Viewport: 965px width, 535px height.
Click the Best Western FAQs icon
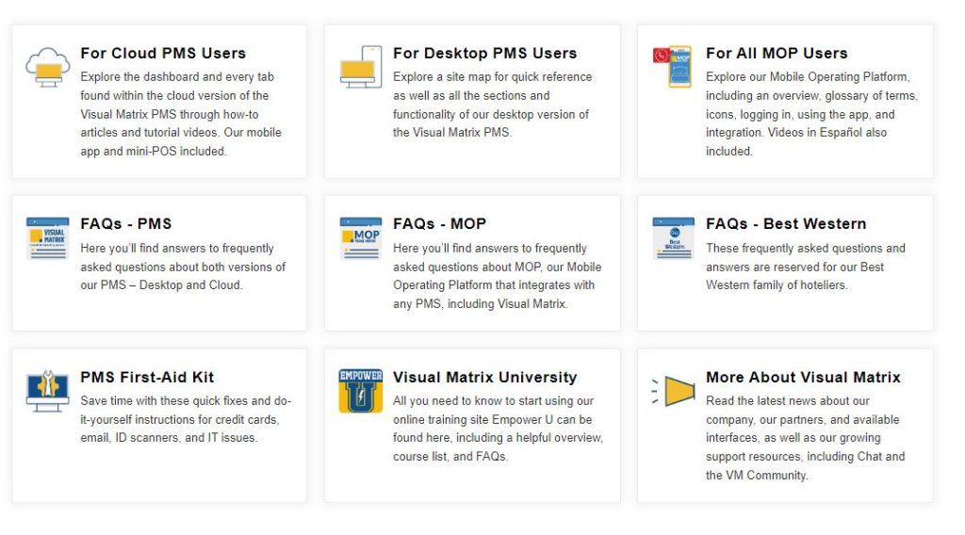pyautogui.click(x=673, y=238)
